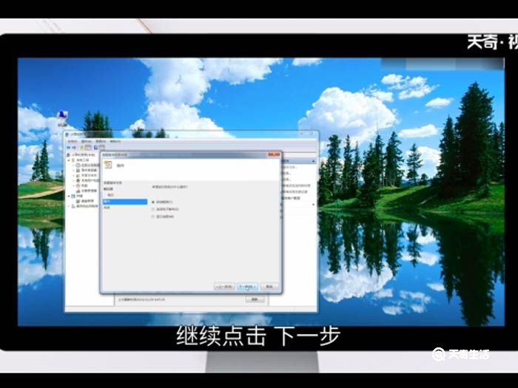Screen dimensions: 518x388
Task: Click the Create a Basic Task wizard step
Action: [x=112, y=183]
